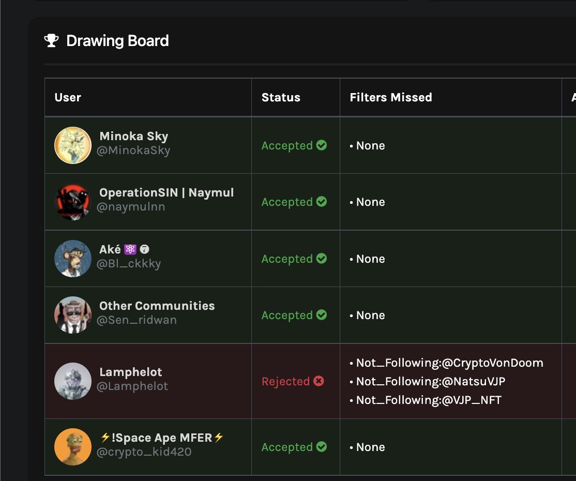Click the None filter entry for @Sen_ridwan

(367, 315)
